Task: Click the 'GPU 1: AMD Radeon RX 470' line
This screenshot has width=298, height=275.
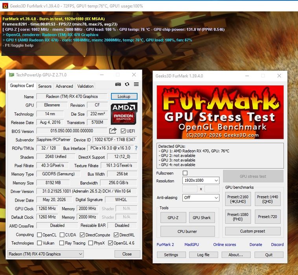Action: 194,151
